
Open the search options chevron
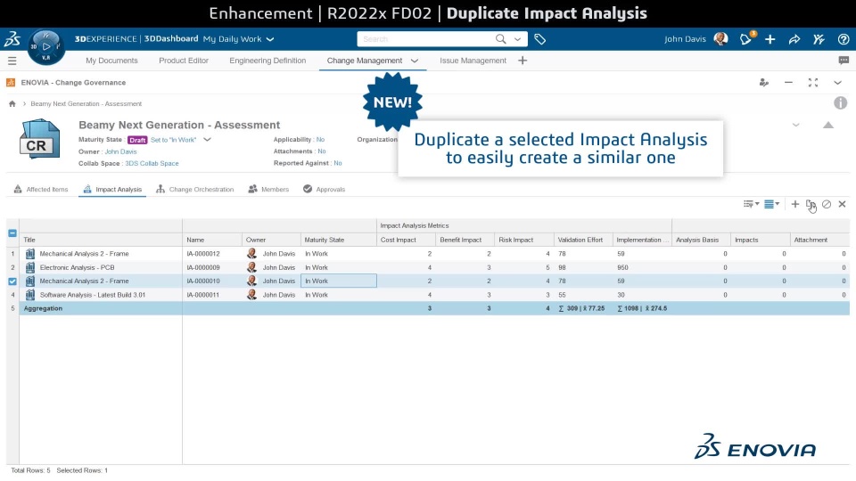pyautogui.click(x=517, y=39)
